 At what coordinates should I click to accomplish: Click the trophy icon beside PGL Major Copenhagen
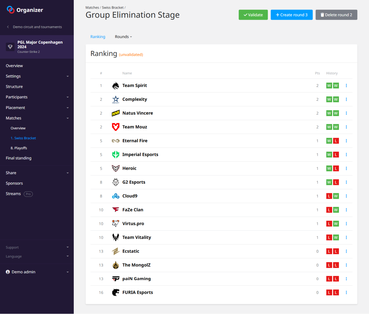click(x=10, y=47)
